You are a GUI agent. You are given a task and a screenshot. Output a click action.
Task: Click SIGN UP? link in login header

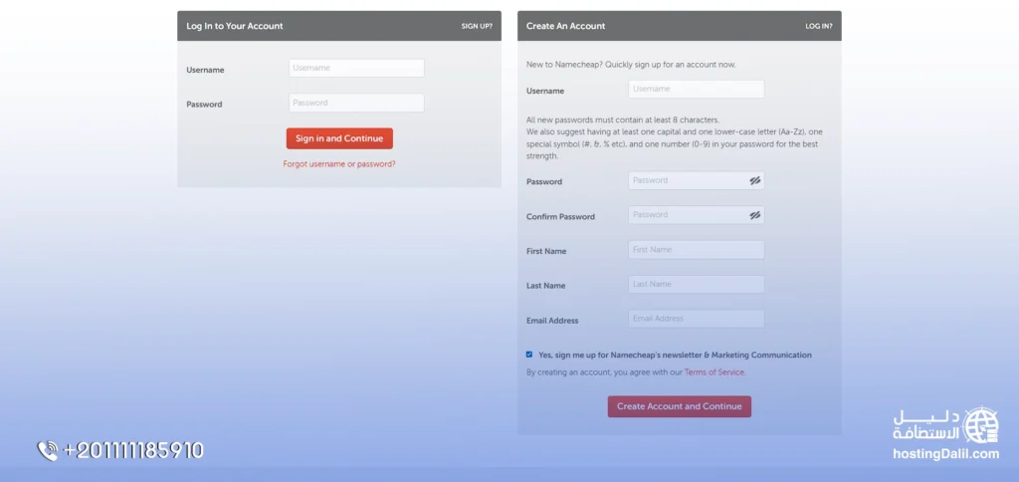point(477,27)
